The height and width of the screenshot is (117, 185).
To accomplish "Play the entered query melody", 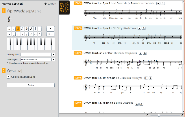I will click(x=50, y=28).
